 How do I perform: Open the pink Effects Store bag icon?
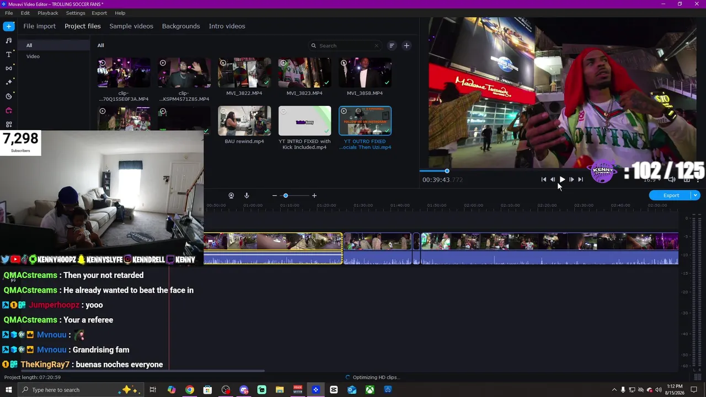pos(9,110)
